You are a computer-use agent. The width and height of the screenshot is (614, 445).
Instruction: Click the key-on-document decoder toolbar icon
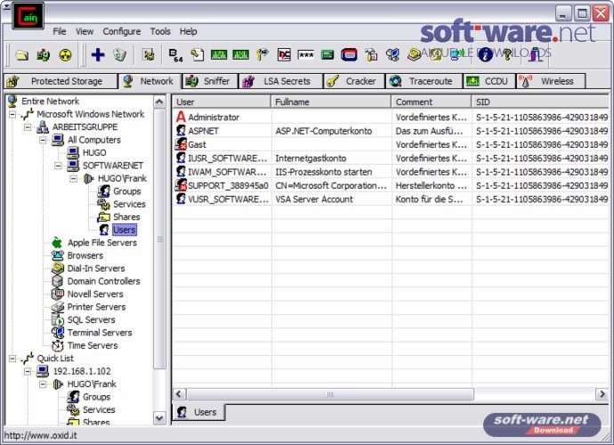click(x=198, y=55)
